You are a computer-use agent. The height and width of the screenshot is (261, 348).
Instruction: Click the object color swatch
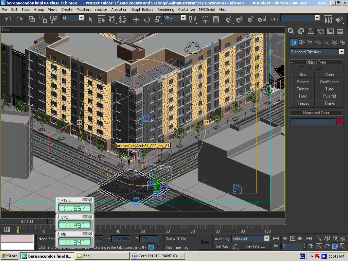(339, 121)
